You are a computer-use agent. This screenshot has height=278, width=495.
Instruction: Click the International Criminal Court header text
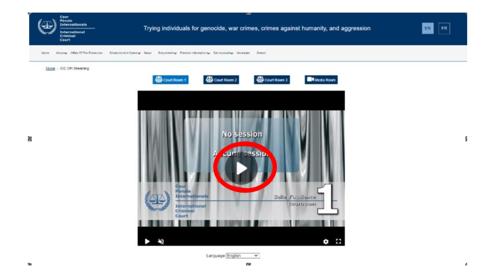(72, 36)
